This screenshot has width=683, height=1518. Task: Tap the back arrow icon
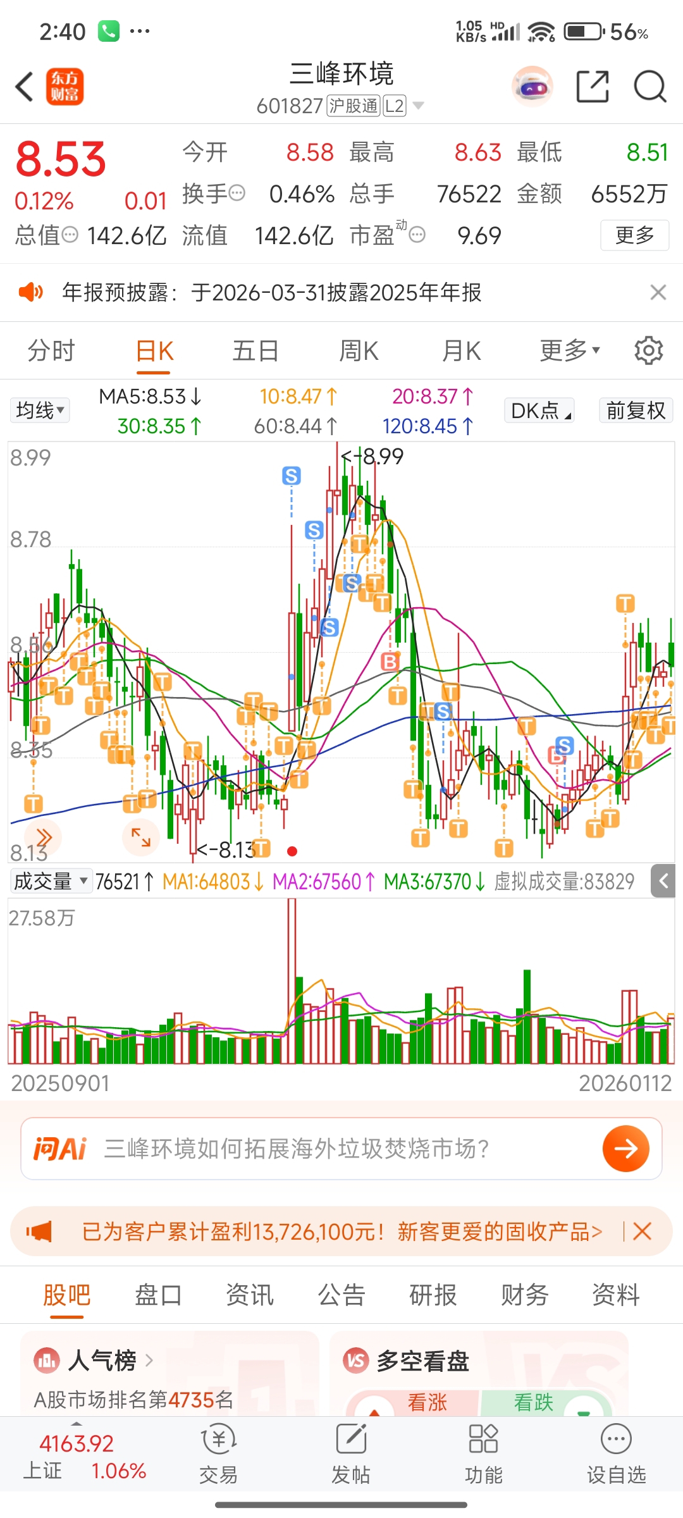click(25, 87)
